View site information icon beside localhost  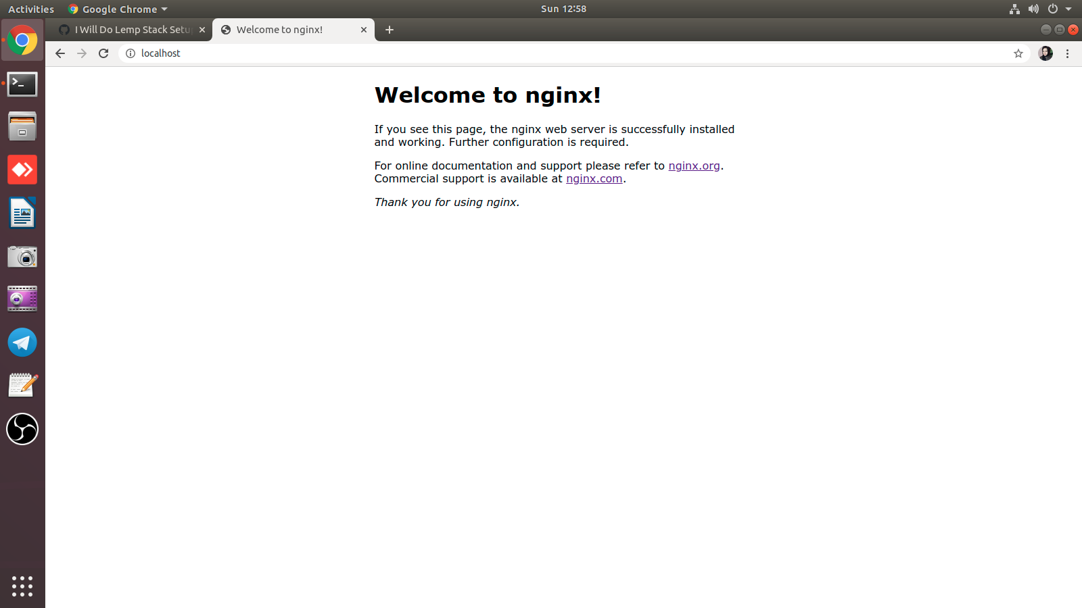pos(131,53)
